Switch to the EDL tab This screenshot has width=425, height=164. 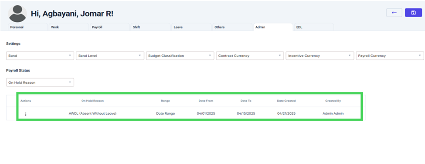coord(314,27)
